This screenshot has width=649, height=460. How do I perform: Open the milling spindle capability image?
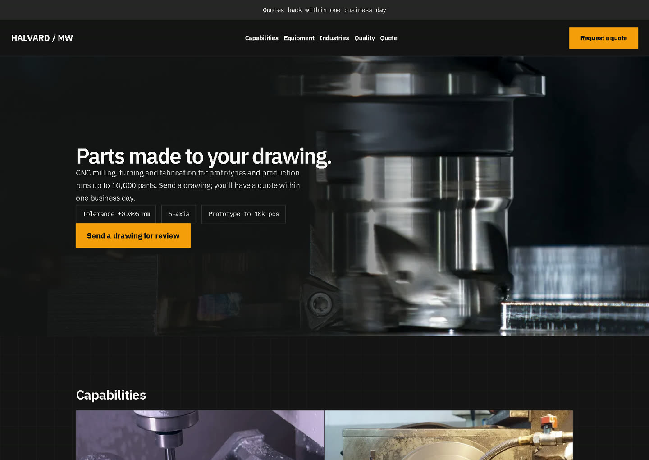200,435
